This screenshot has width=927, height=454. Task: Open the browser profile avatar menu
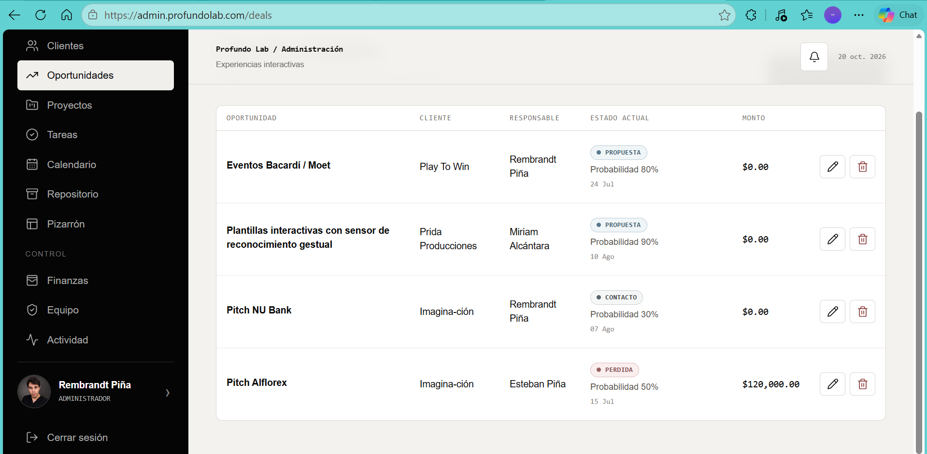tap(832, 15)
